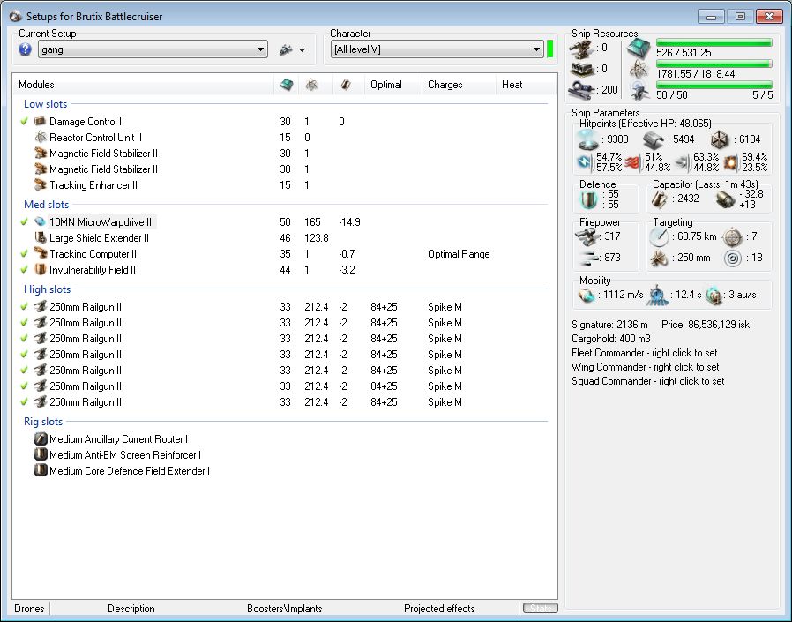792x622 pixels.
Task: Sort by Optimal column header
Action: point(386,85)
